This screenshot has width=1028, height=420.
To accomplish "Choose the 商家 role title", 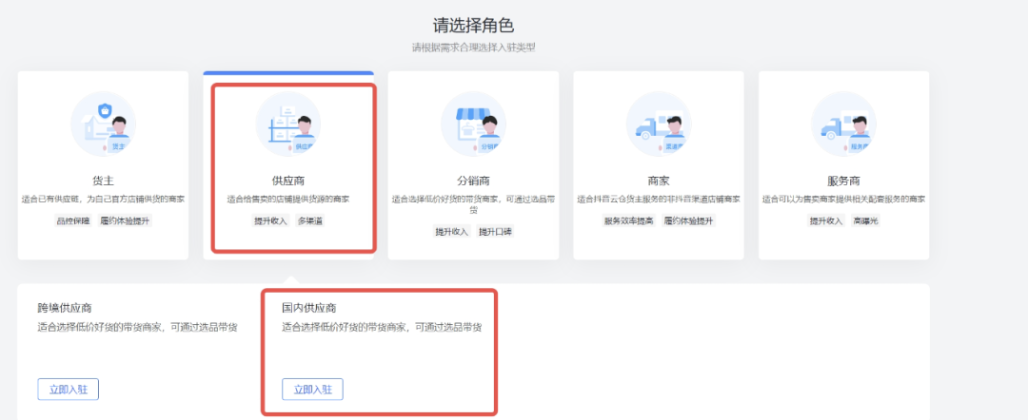I will pos(658,180).
